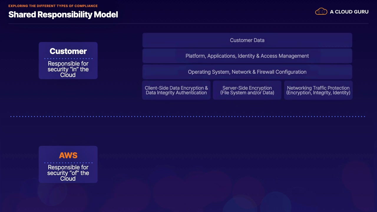The height and width of the screenshot is (212, 377).
Task: Click the 'Server-Side Encryption' block
Action: [247, 90]
